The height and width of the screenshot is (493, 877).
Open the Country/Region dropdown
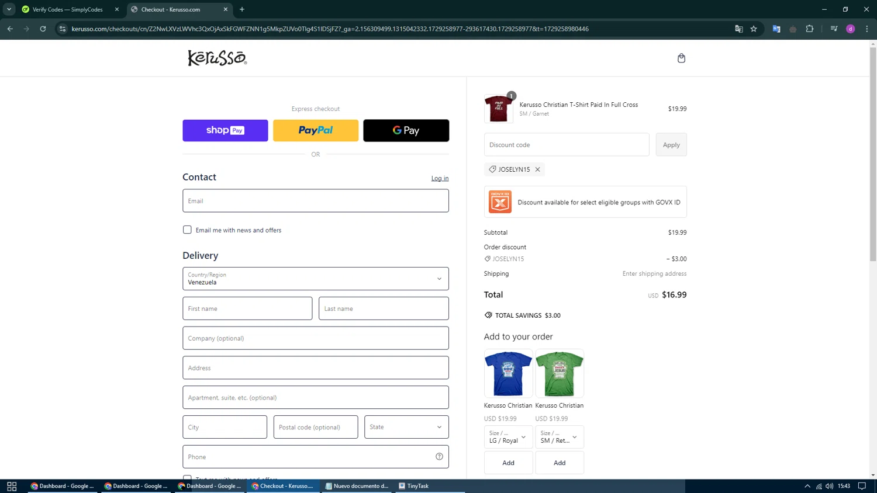316,279
